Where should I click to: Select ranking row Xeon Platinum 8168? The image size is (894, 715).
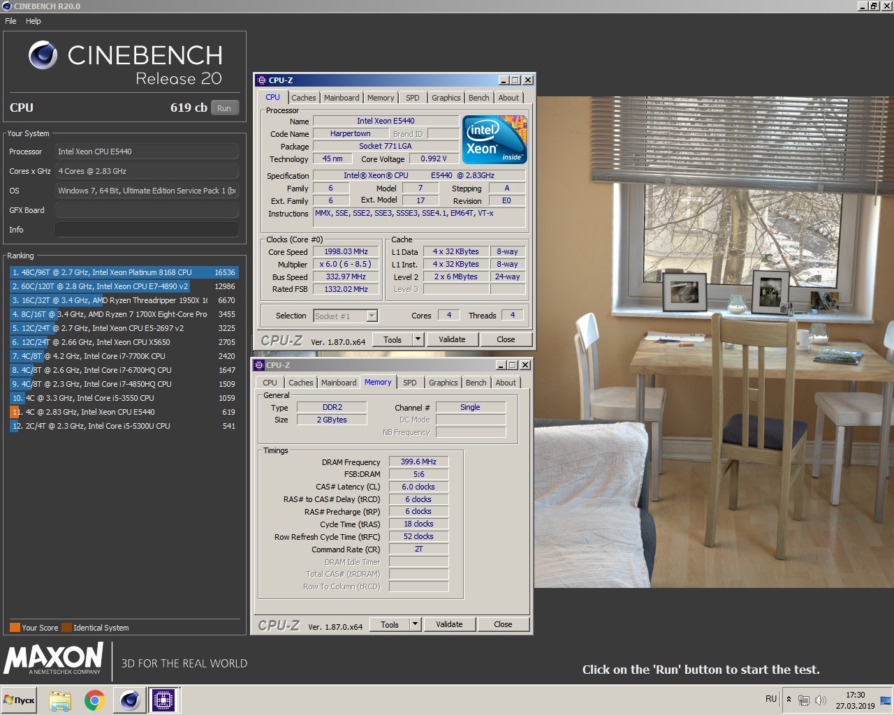tap(124, 272)
